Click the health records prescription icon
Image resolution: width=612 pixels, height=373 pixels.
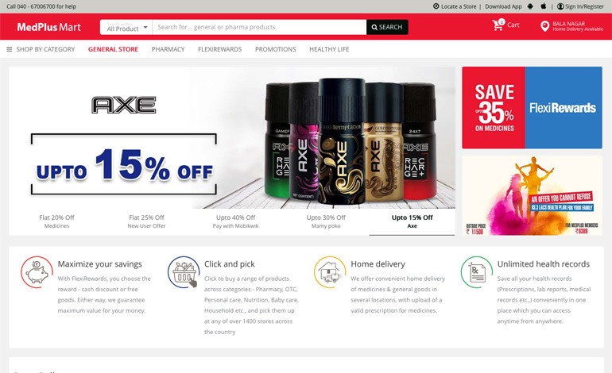[x=477, y=272]
